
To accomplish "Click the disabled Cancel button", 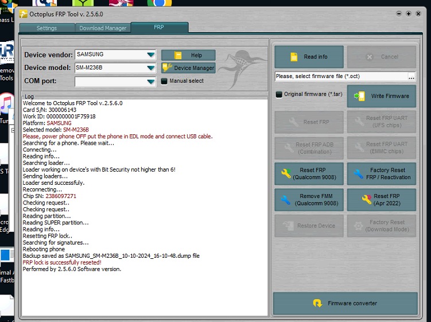I will click(382, 57).
